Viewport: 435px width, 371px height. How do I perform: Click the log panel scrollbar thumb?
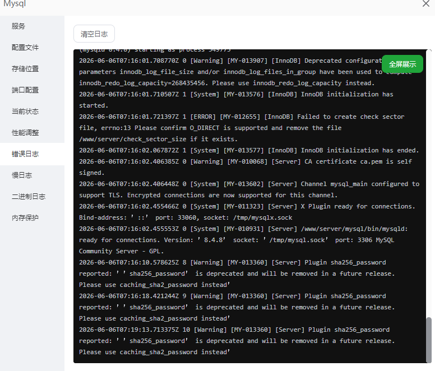[429, 339]
